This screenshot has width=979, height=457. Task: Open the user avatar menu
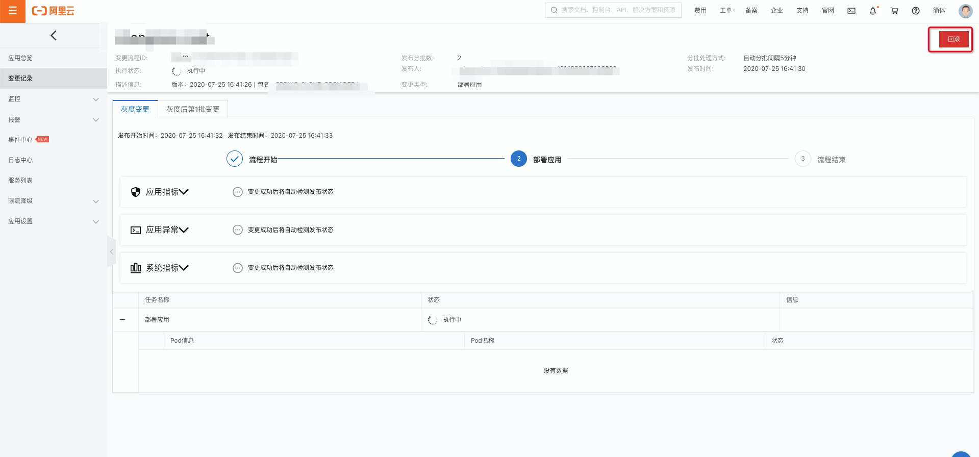(965, 11)
